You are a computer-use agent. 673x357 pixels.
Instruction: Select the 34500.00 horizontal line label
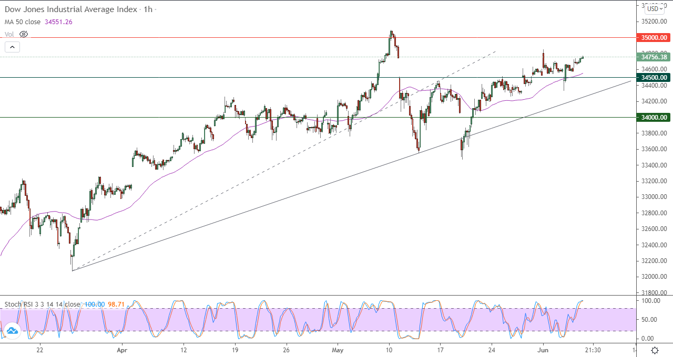click(x=654, y=77)
